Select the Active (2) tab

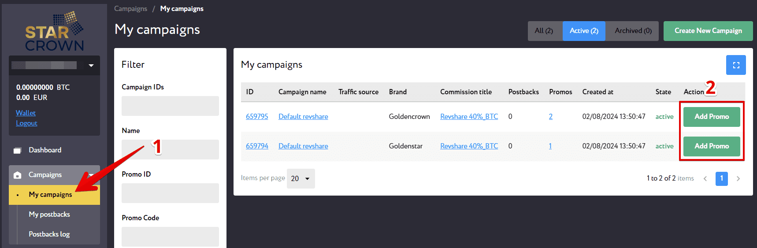pyautogui.click(x=584, y=31)
